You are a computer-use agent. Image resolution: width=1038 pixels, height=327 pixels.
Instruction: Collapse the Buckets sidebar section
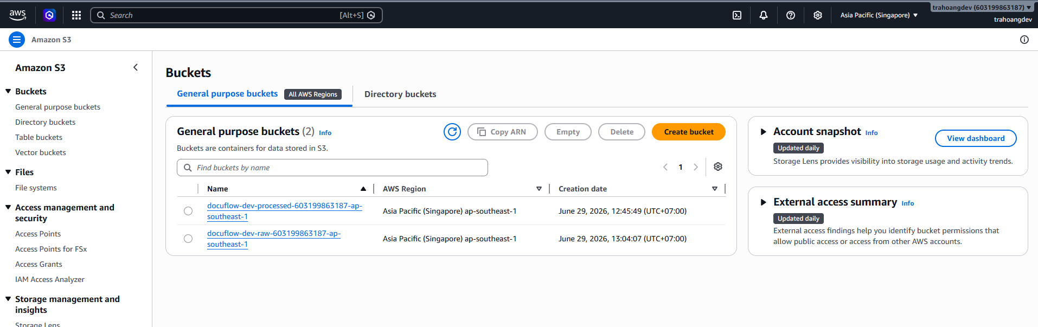pos(8,91)
